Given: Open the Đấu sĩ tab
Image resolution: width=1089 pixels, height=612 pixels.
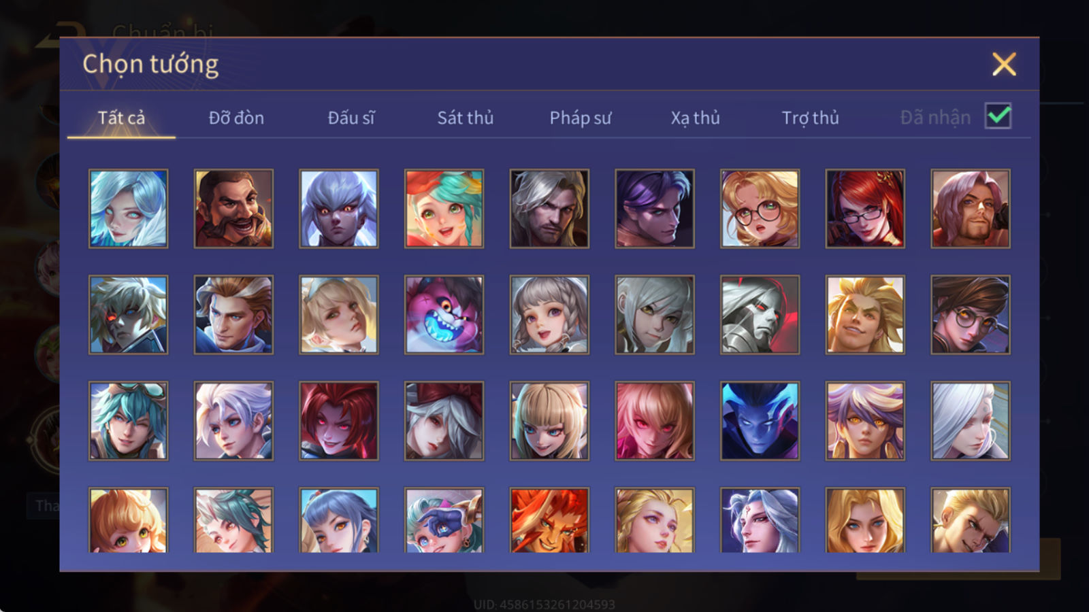Looking at the screenshot, I should tap(351, 118).
